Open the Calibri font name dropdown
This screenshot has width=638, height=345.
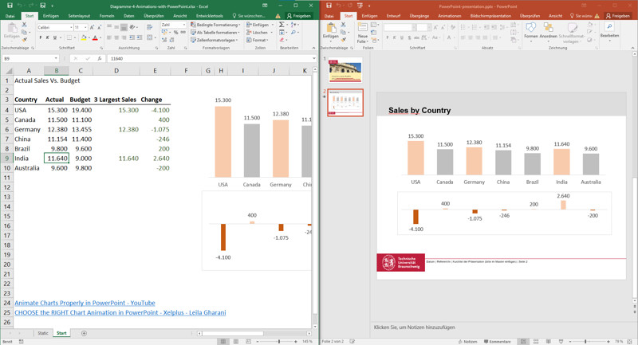(71, 27)
